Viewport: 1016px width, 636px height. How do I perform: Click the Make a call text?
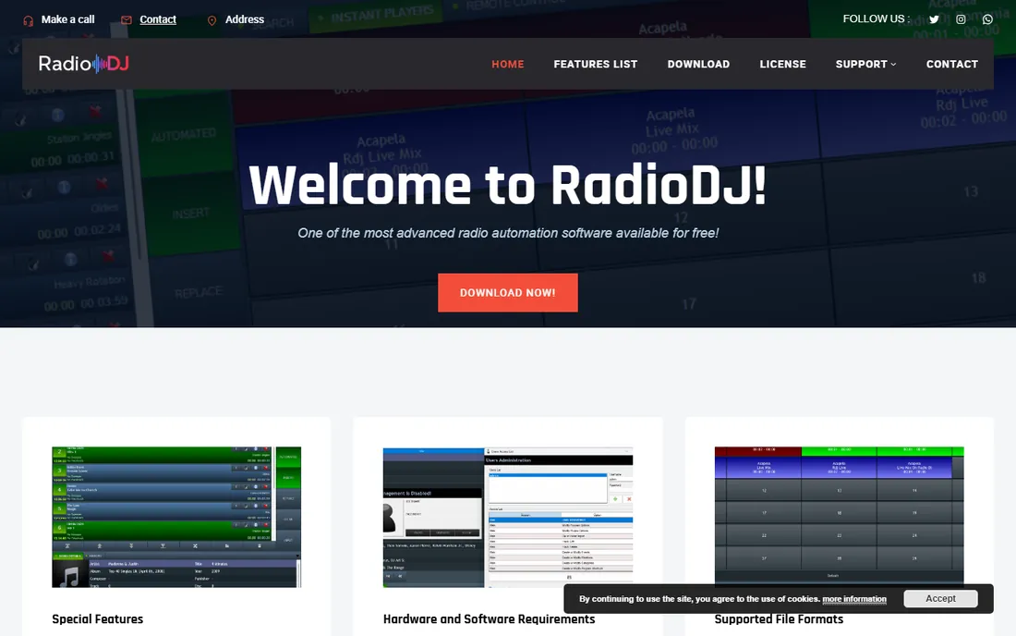tap(68, 19)
